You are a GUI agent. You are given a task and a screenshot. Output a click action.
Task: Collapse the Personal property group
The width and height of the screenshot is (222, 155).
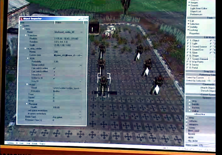click(26, 104)
